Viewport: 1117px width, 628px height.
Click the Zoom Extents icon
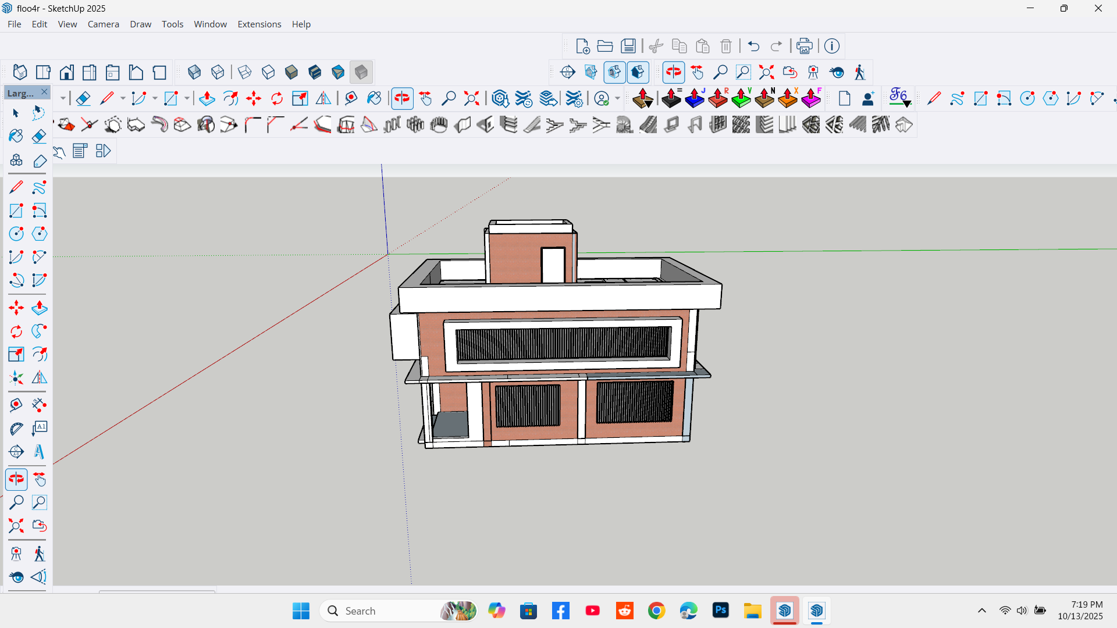point(767,72)
